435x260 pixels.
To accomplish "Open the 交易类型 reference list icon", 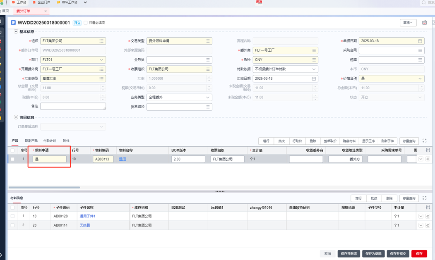I will tap(207, 41).
